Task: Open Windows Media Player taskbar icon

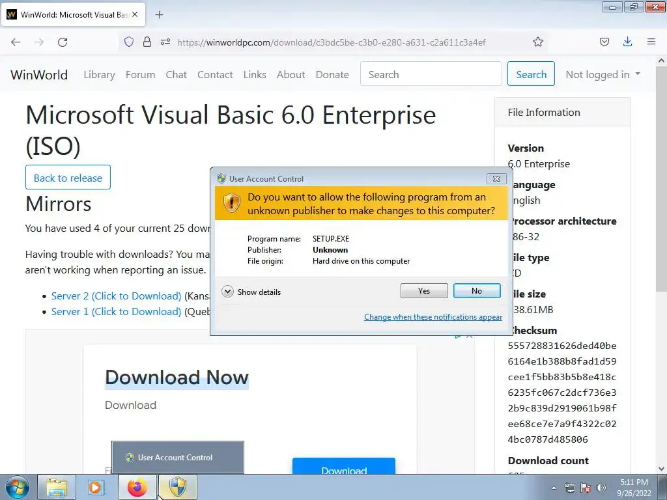Action: 96,487
